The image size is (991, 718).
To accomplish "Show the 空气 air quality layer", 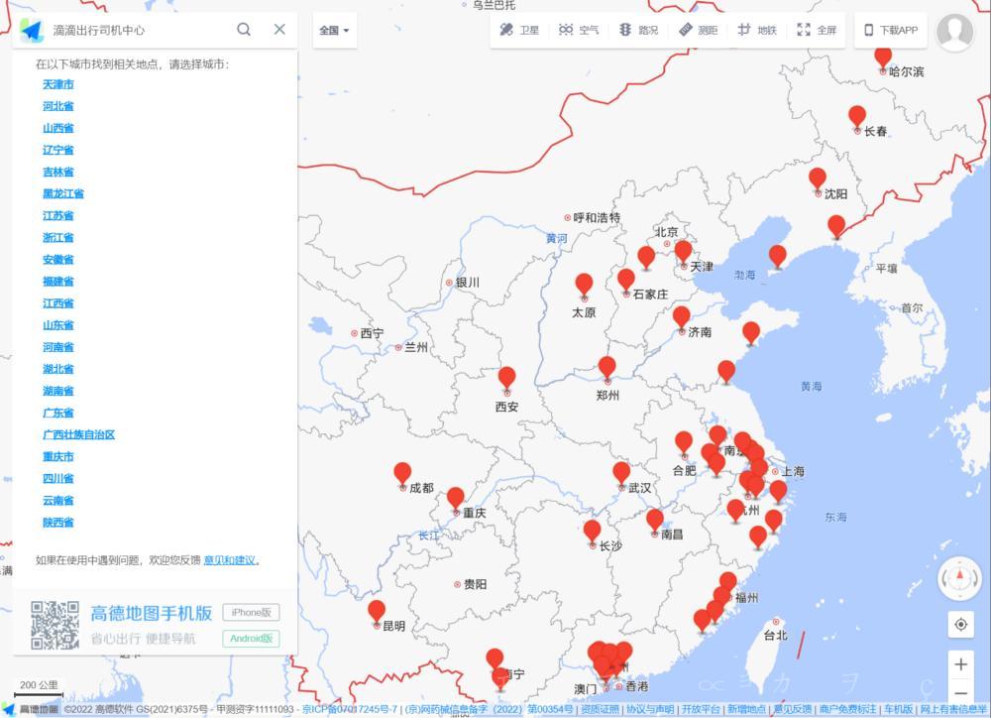I will click(578, 30).
